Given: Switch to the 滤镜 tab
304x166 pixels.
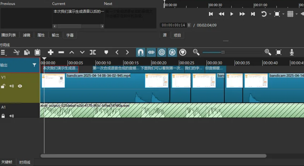Looking at the screenshot, I should 27,35.
